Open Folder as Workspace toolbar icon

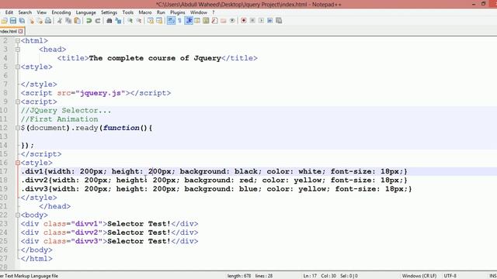[x=224, y=21]
